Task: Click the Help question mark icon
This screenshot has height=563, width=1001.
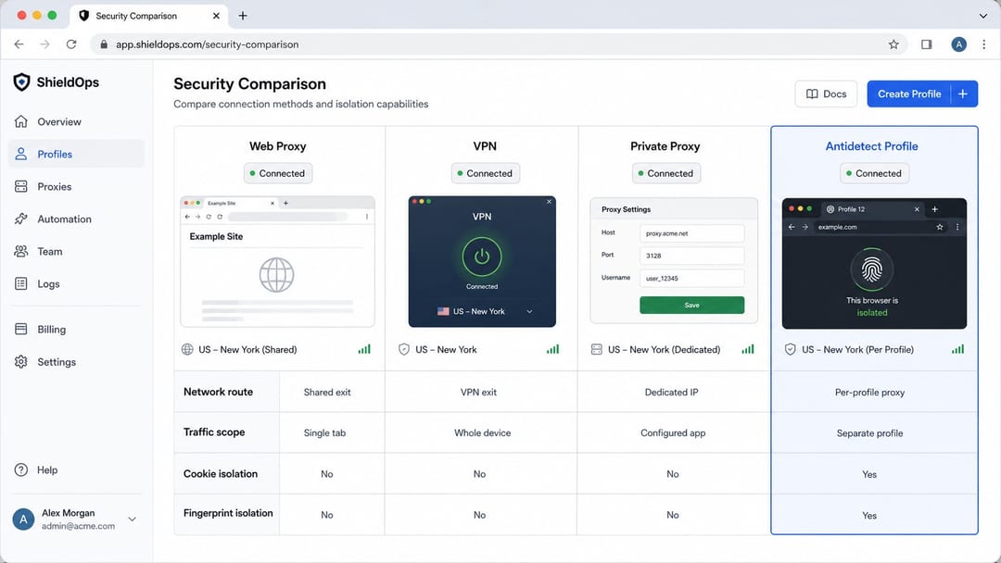Action: [x=21, y=469]
